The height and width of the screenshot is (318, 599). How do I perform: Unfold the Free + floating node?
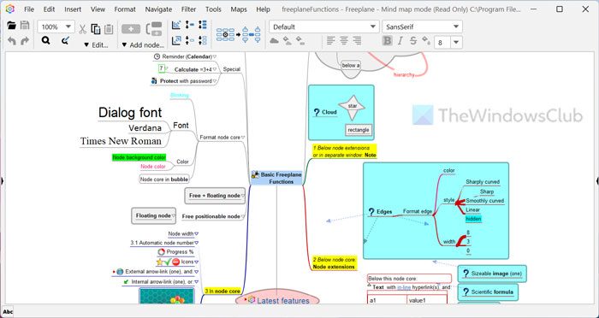click(x=243, y=196)
